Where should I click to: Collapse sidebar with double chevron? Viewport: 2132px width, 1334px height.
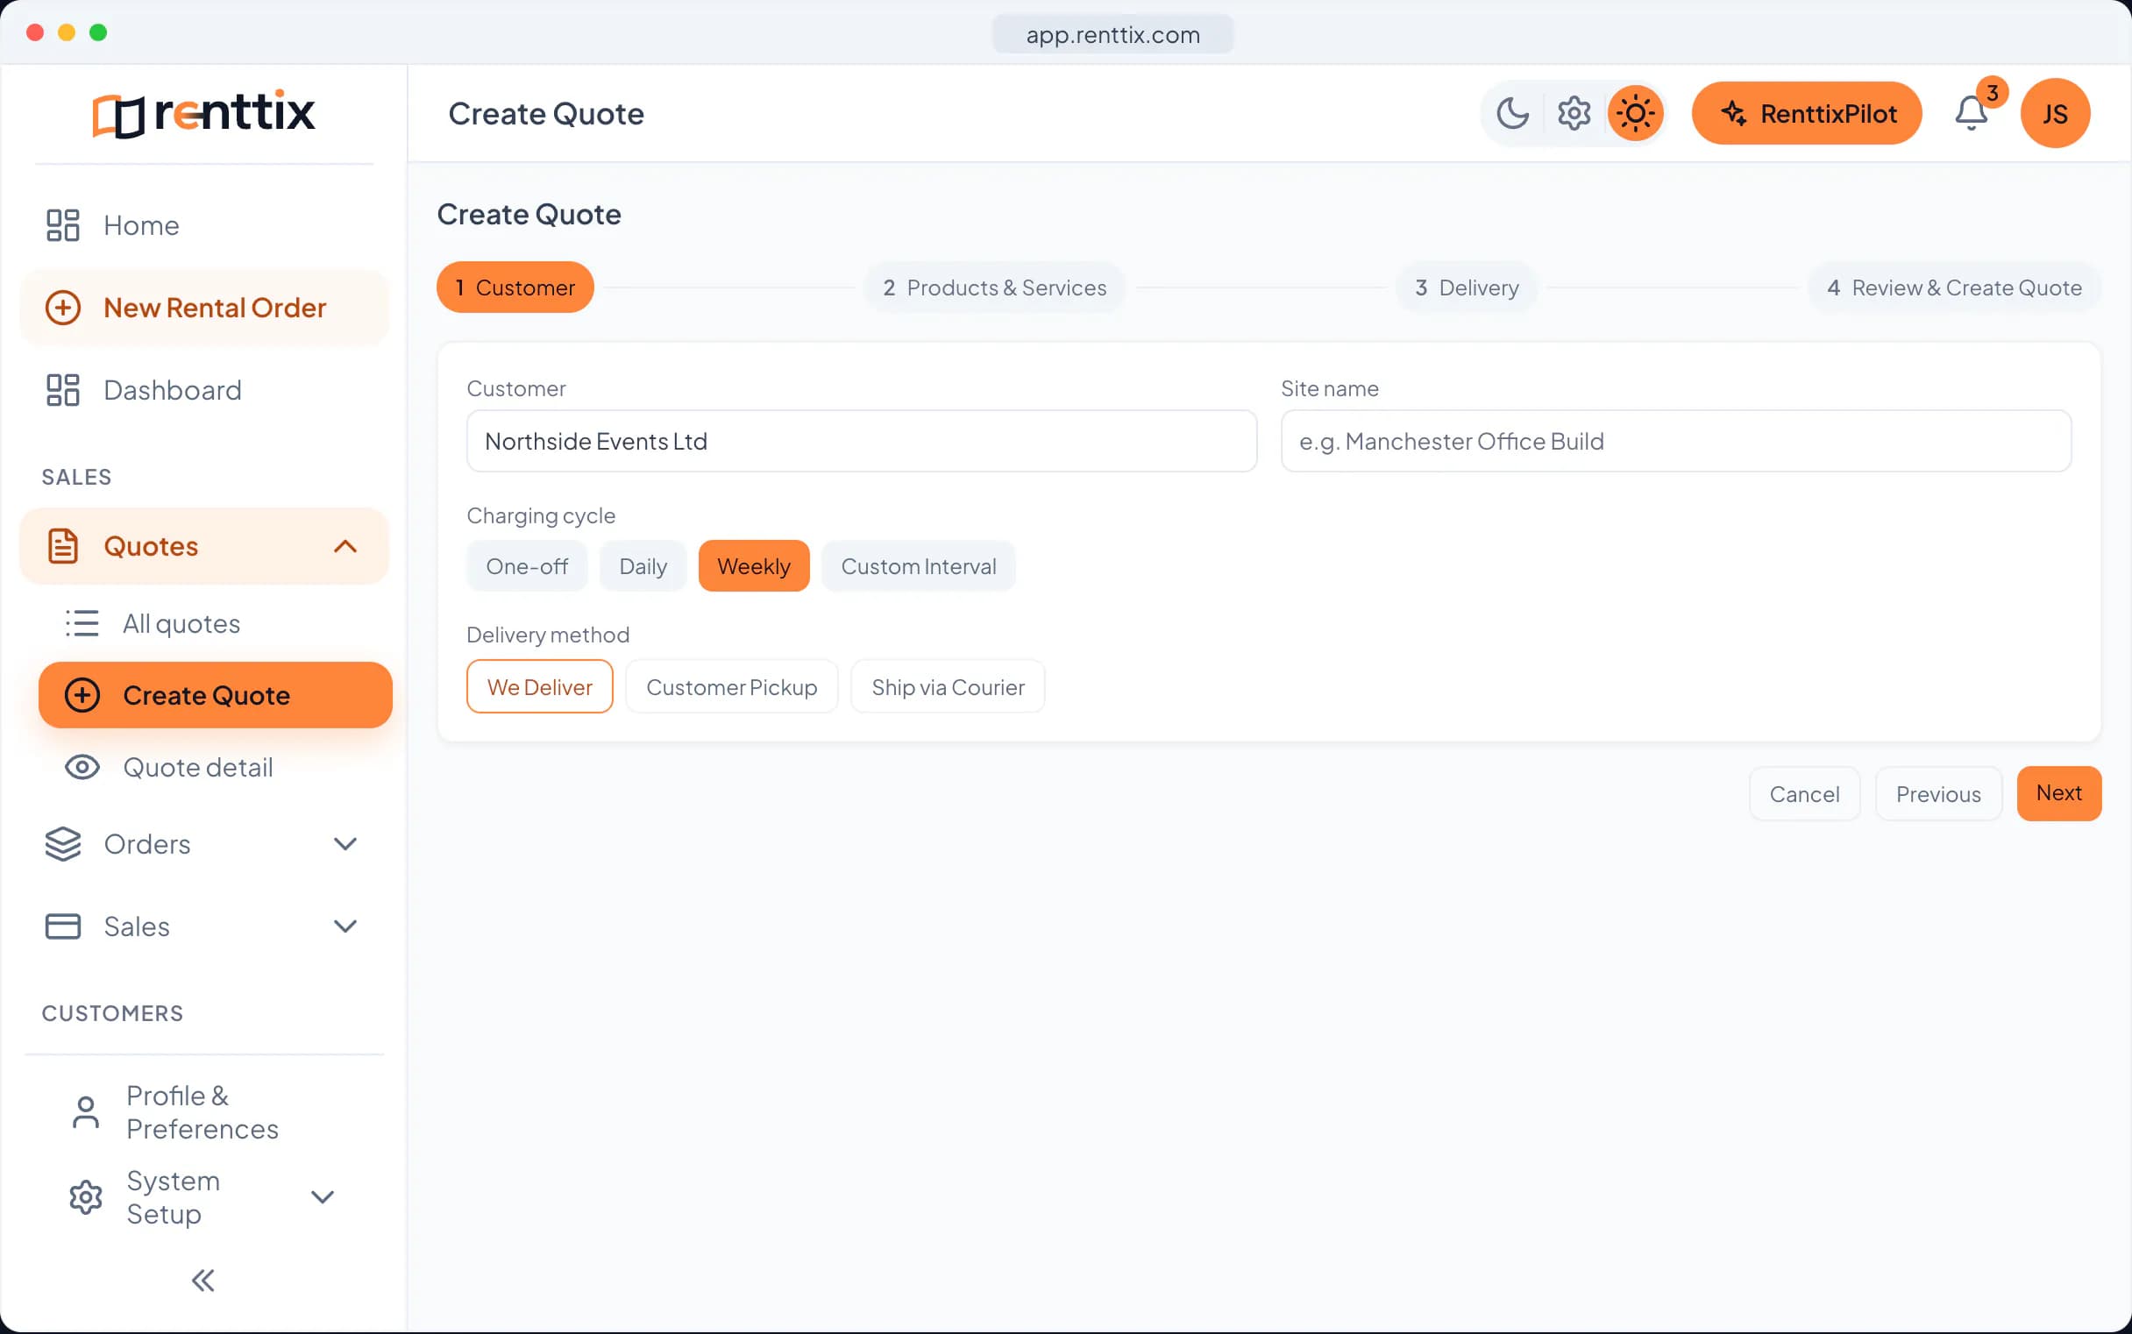[203, 1281]
